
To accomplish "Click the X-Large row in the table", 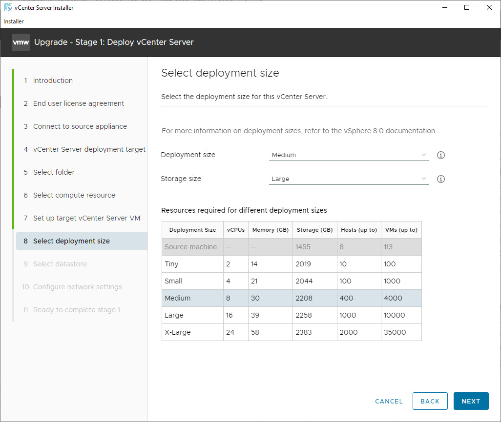I will click(292, 332).
